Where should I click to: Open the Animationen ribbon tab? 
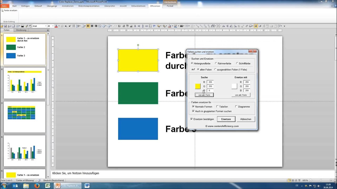[68, 6]
